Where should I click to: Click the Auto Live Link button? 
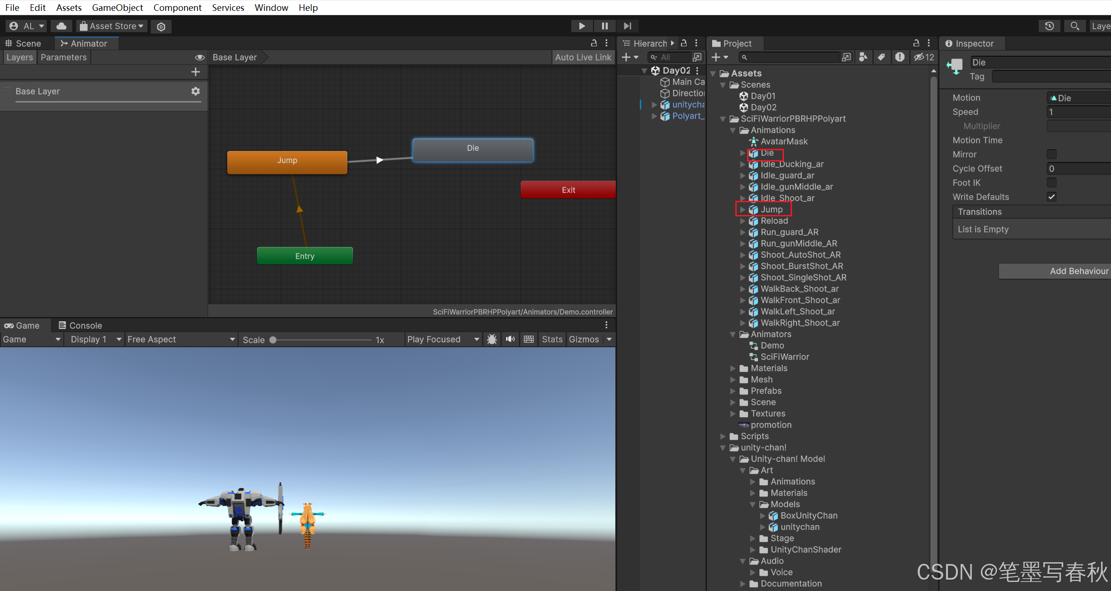[x=583, y=57]
